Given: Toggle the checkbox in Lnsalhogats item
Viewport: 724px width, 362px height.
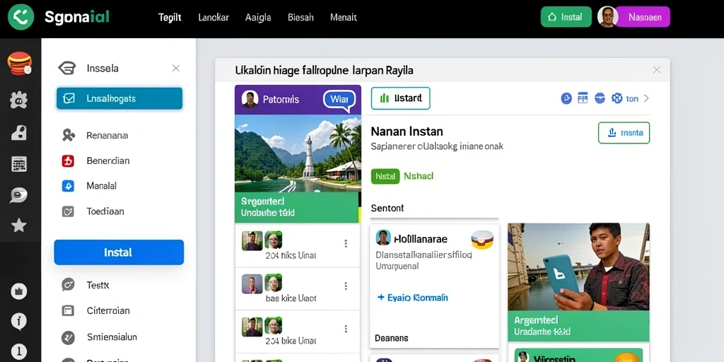Looking at the screenshot, I should point(69,98).
